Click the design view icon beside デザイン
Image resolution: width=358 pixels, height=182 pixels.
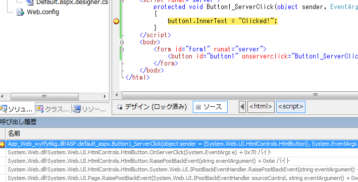(x=120, y=107)
